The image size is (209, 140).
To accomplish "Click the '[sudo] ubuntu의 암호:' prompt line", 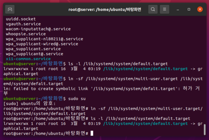I will tap(29, 103).
